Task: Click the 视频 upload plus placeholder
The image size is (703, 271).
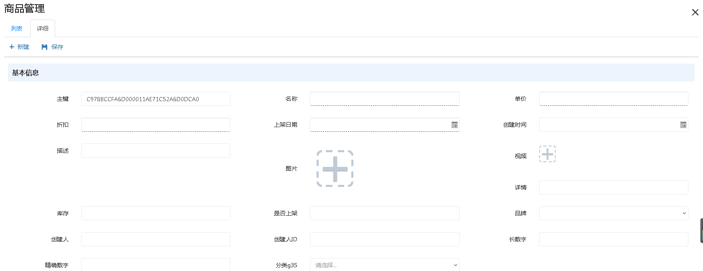Action: (547, 154)
